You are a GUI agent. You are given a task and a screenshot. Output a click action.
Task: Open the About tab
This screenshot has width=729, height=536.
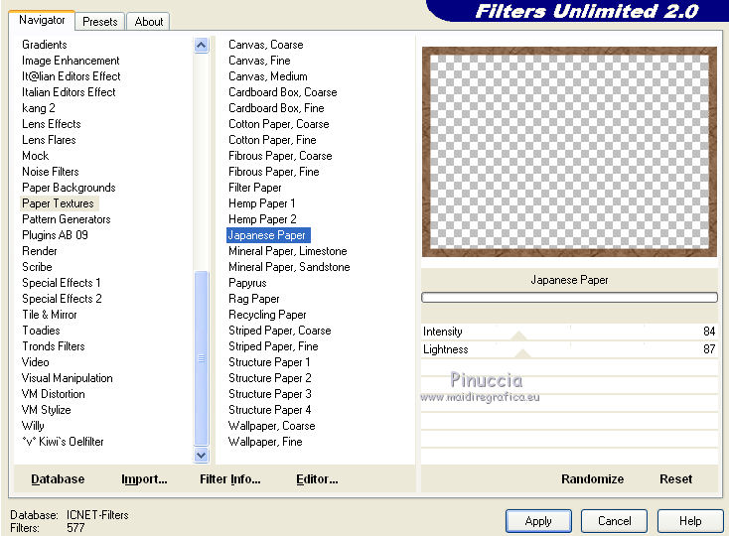149,22
